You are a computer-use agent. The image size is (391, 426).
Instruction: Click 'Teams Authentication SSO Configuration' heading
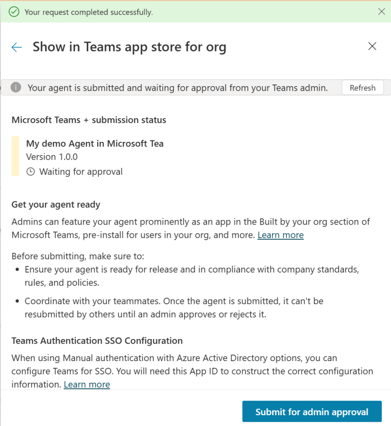coord(97,341)
